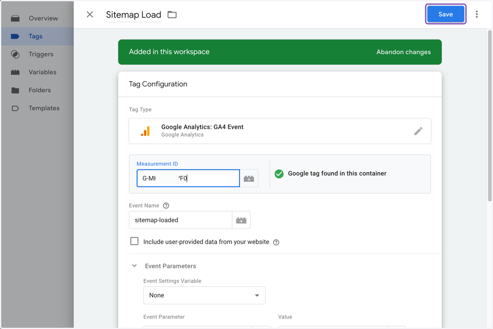Click the 'Added in this workspace' message
The image size is (493, 329).
(x=169, y=52)
